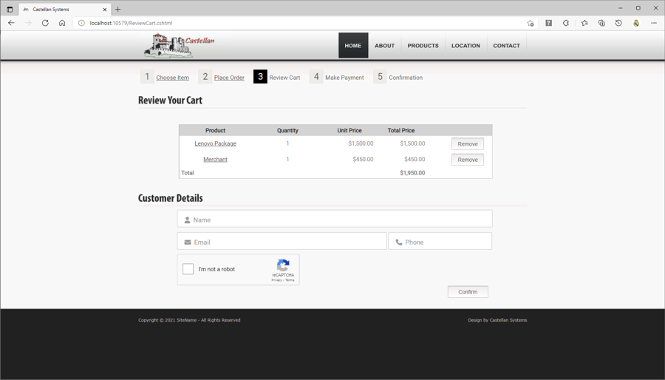Viewport: 665px width, 380px height.
Task: Open the HOME navigation item
Action: point(353,45)
